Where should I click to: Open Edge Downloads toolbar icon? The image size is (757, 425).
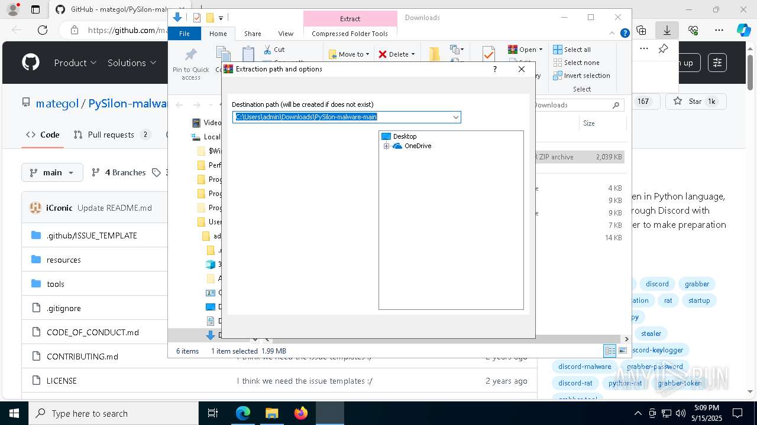point(667,30)
